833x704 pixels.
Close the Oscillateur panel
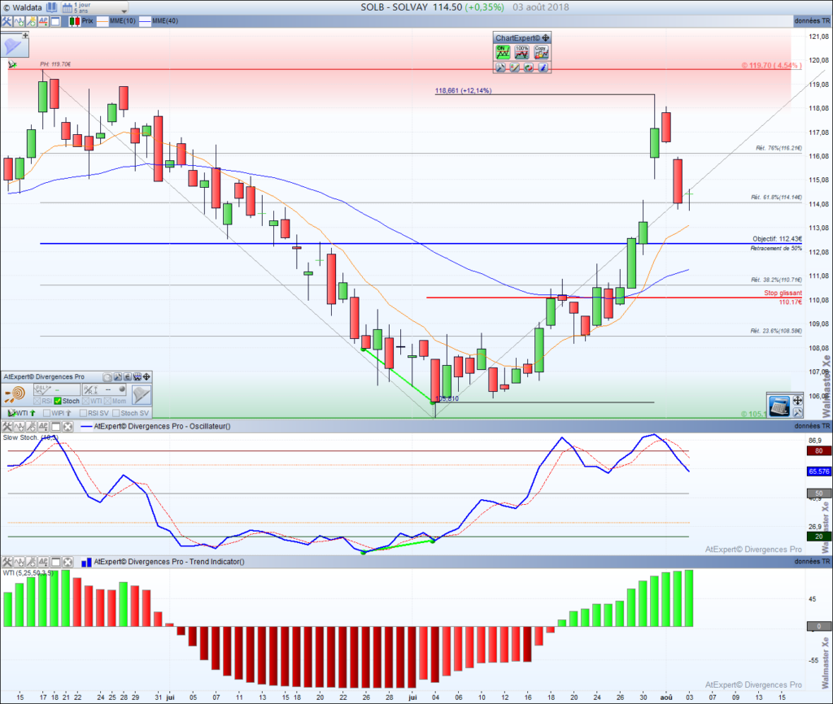(x=68, y=426)
